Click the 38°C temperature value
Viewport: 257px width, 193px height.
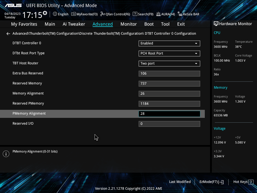(x=238, y=47)
